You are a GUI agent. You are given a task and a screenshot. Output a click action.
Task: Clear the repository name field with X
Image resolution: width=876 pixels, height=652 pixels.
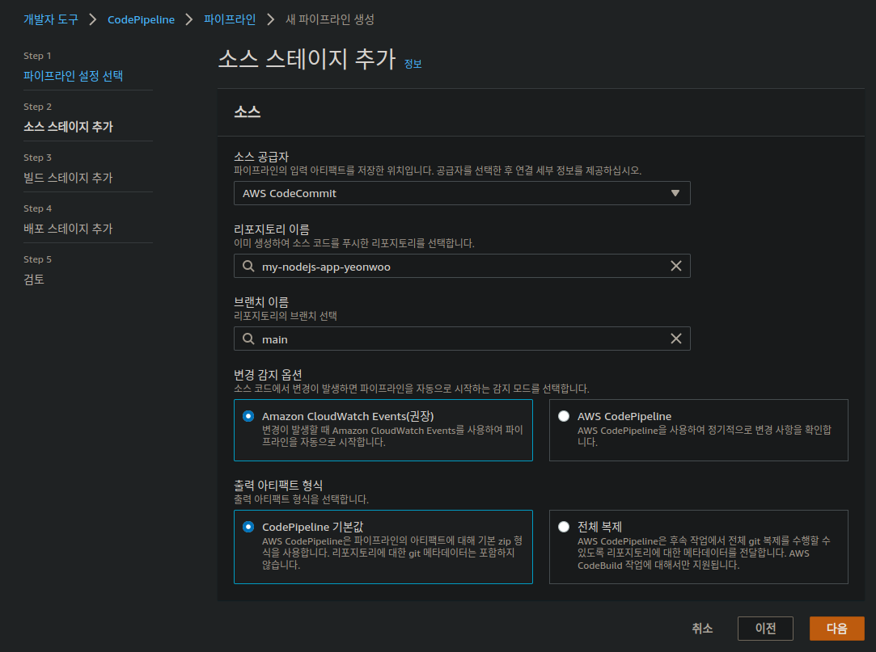click(675, 267)
